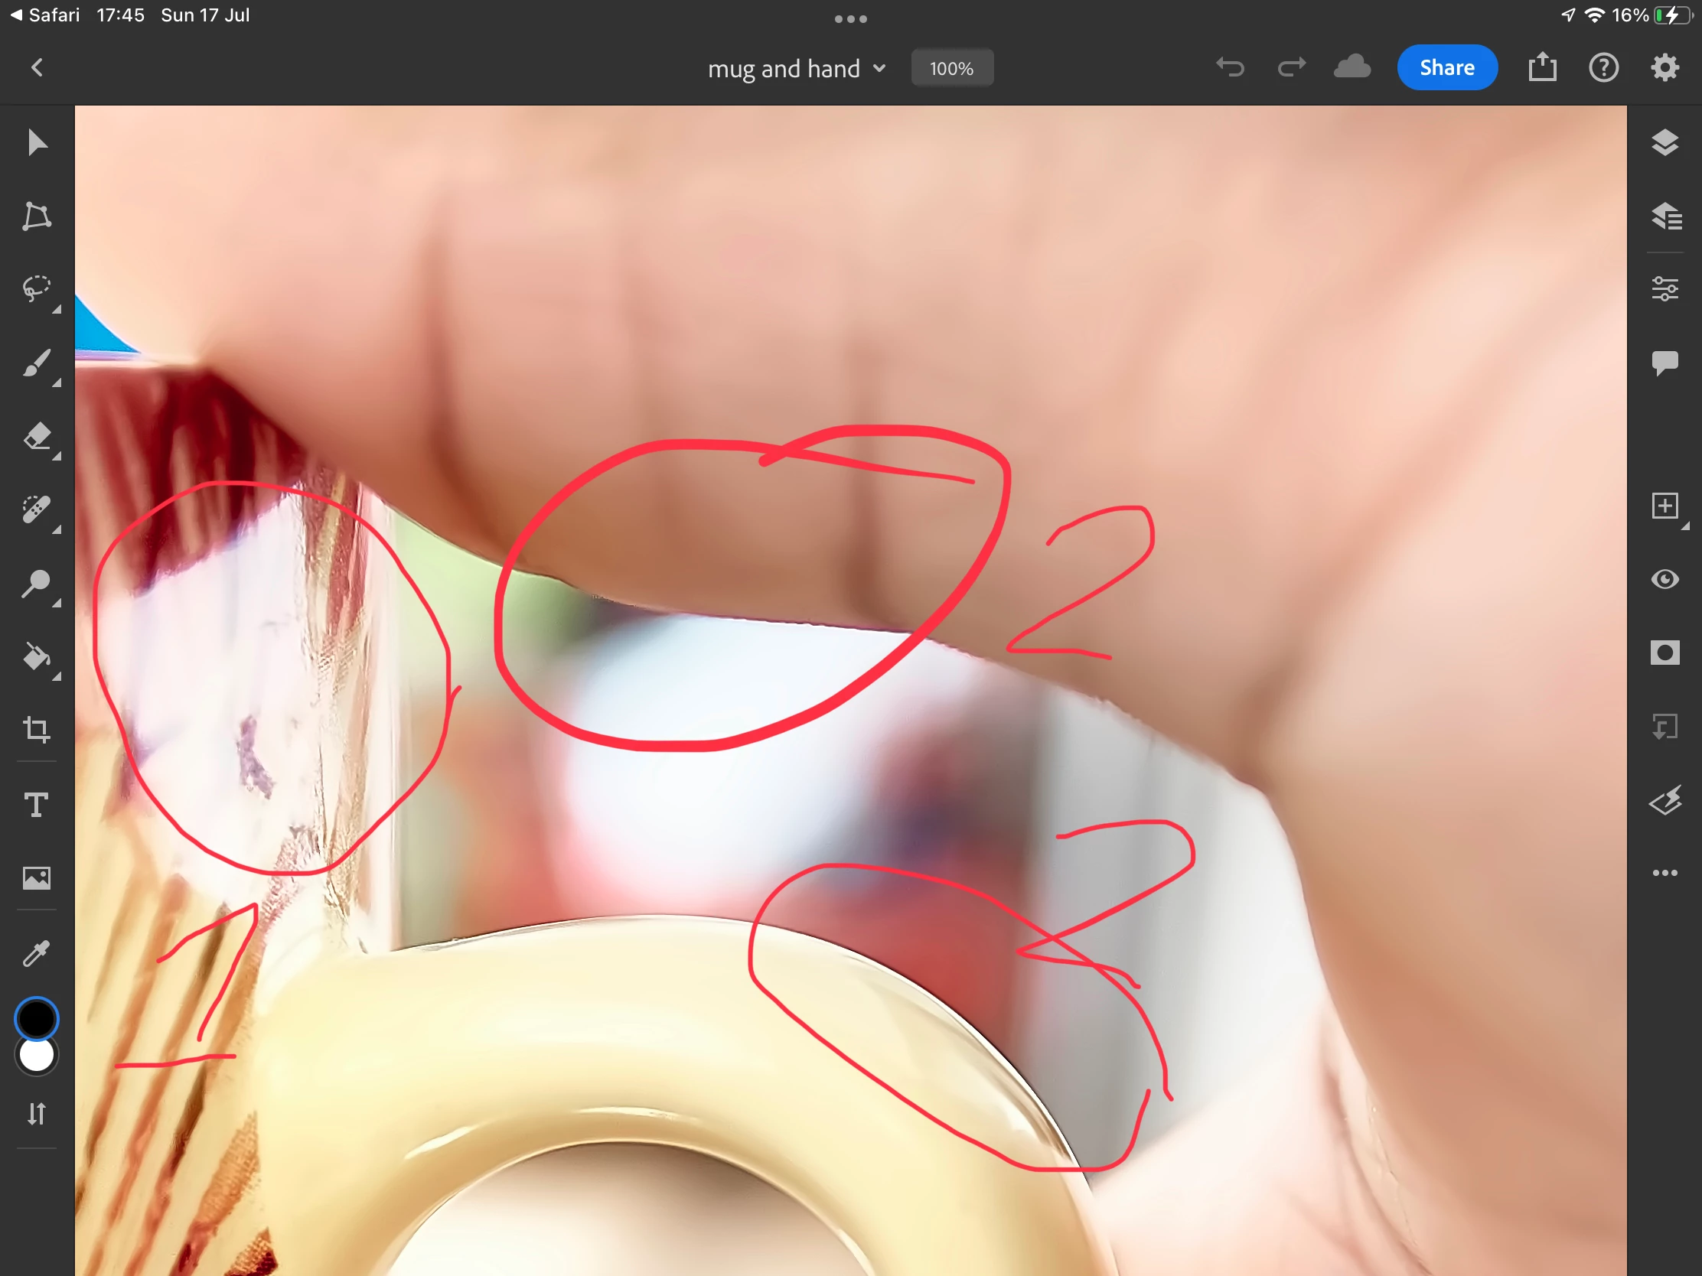This screenshot has height=1276, width=1702.
Task: Select the Clone Stamp tool
Action: click(x=37, y=584)
